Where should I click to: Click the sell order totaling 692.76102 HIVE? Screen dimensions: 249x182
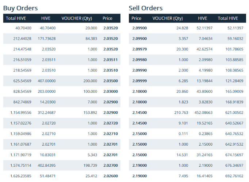point(187,176)
